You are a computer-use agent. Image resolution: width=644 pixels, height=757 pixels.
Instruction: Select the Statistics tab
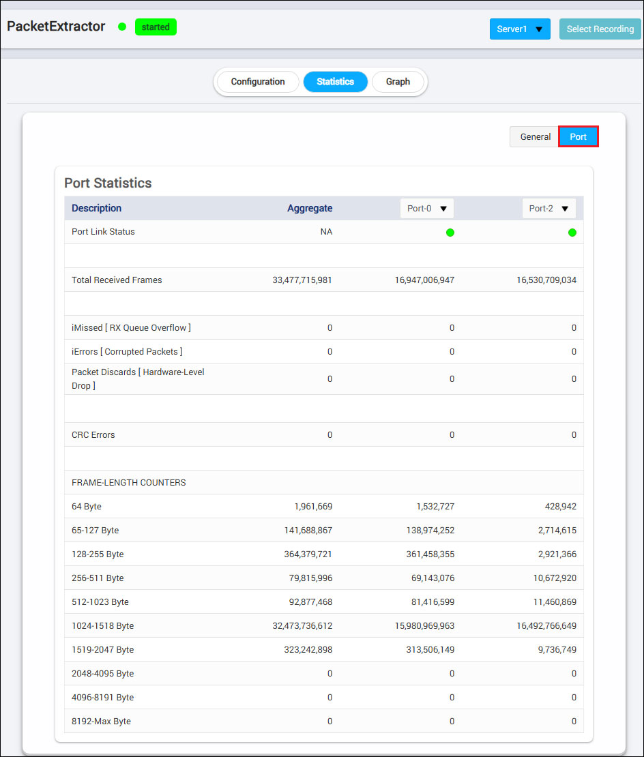(336, 82)
